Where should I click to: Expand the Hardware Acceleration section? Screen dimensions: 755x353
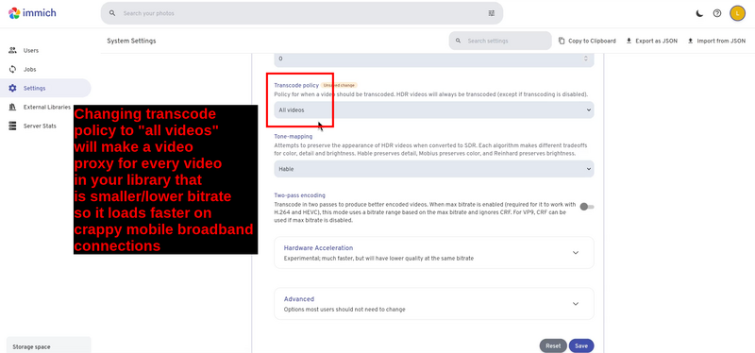coord(434,252)
